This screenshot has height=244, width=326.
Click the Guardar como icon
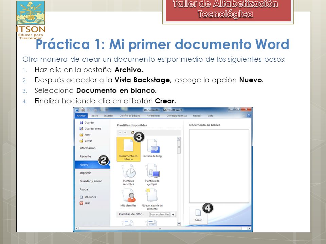point(81,129)
